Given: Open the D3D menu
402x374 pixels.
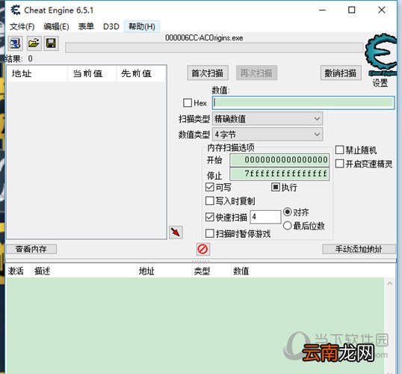Looking at the screenshot, I should (x=111, y=26).
